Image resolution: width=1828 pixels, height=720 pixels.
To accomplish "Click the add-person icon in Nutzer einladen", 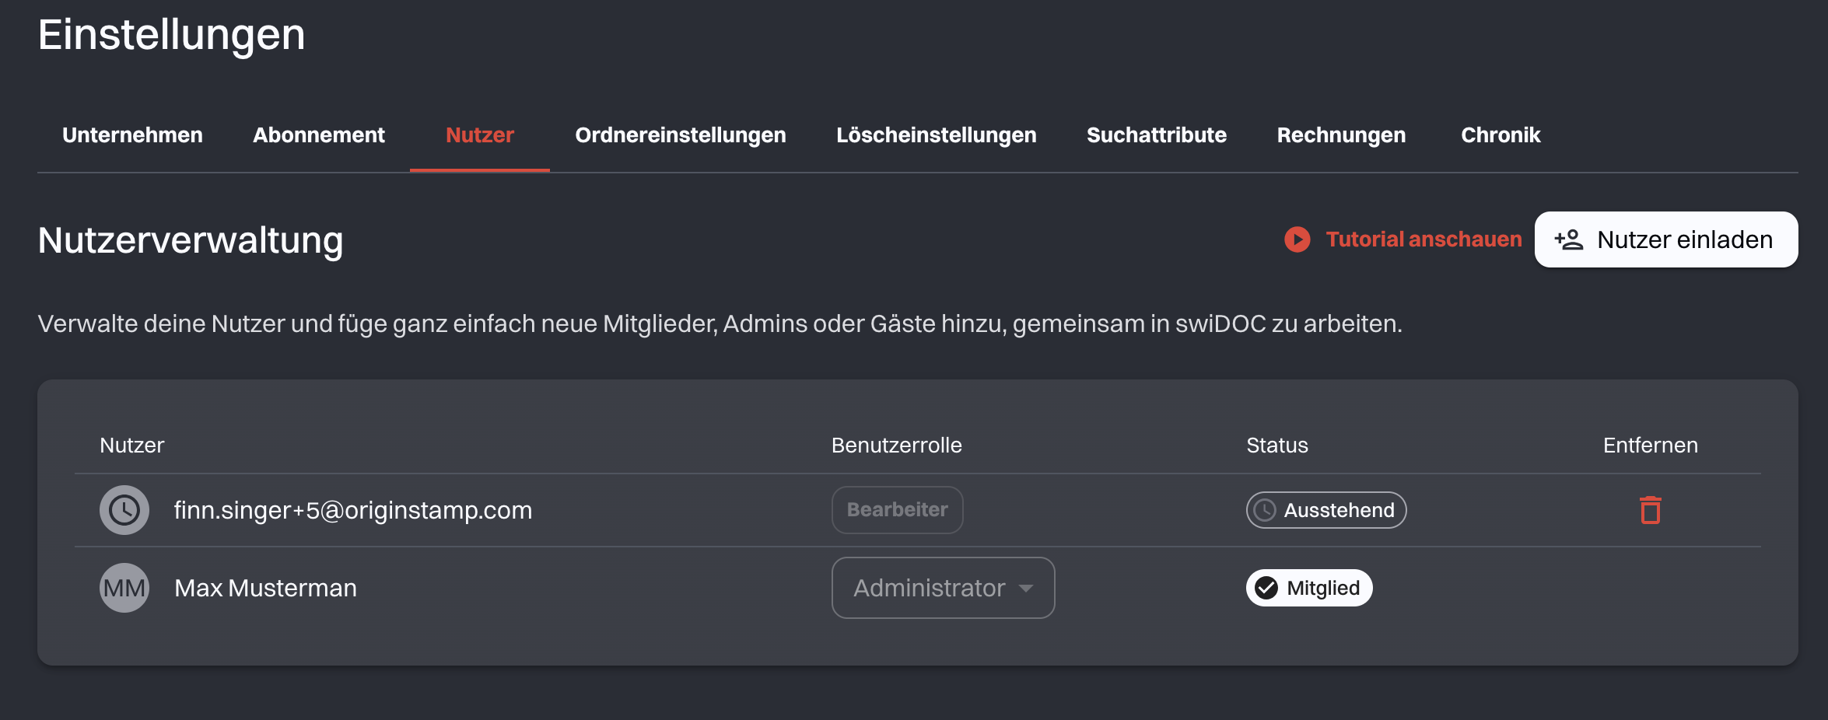I will pos(1568,239).
